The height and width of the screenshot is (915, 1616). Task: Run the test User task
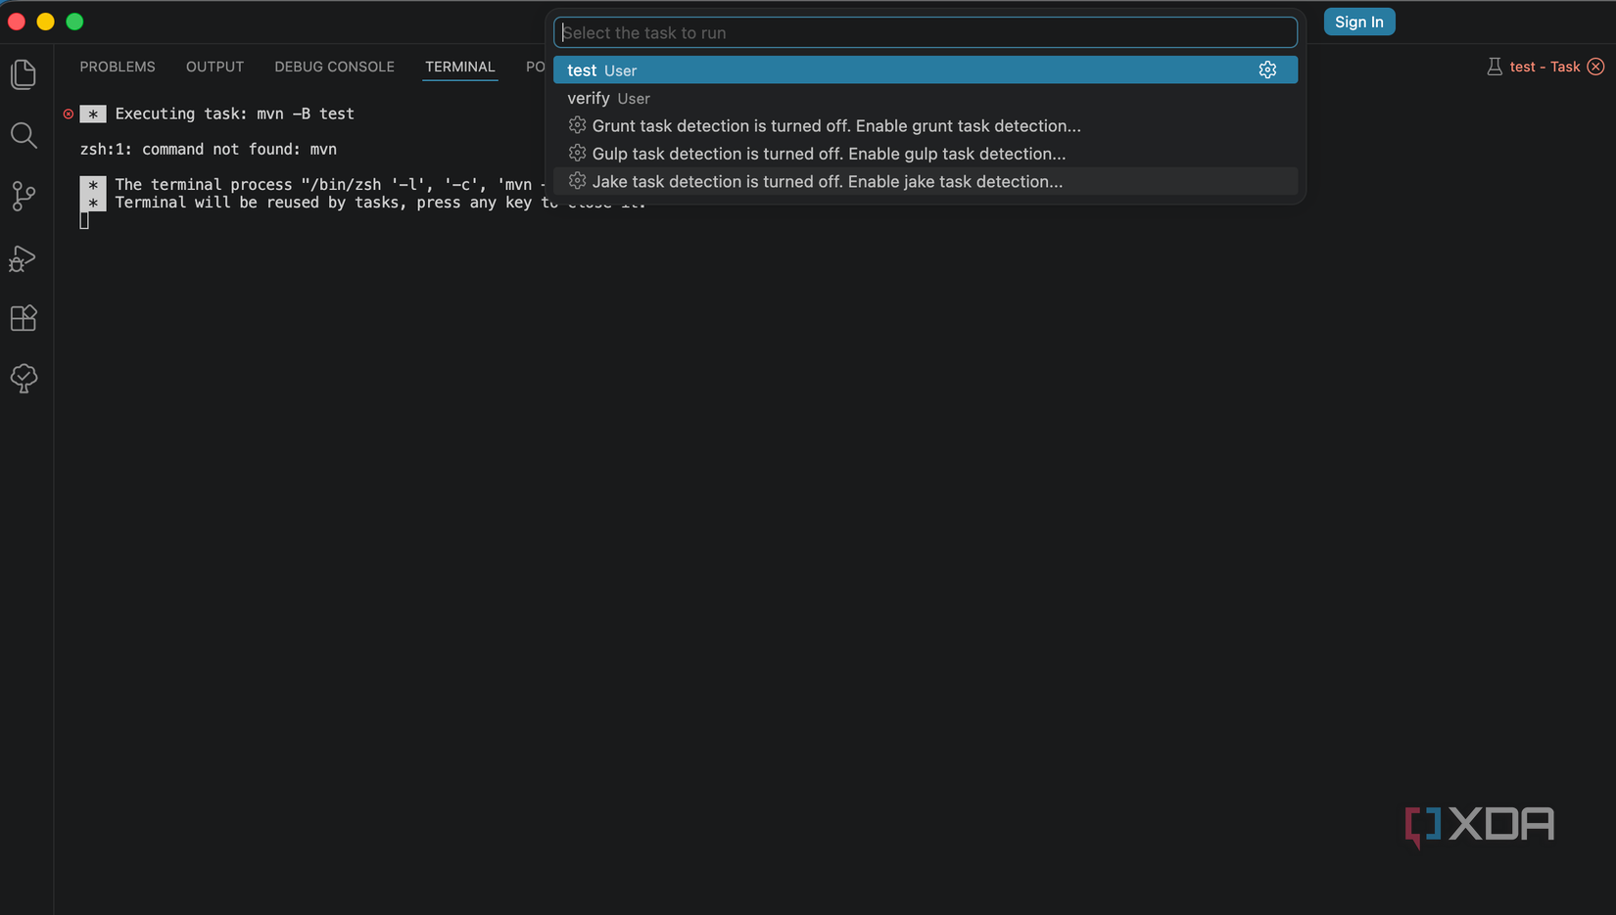point(925,69)
